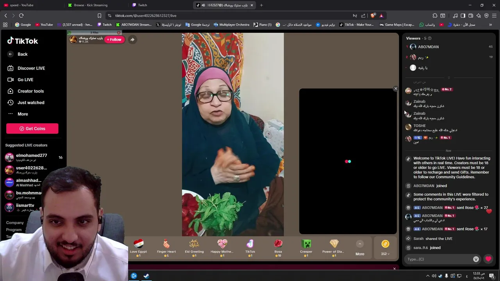Send the Love Egypt gift
The height and width of the screenshot is (281, 500).
138,247
